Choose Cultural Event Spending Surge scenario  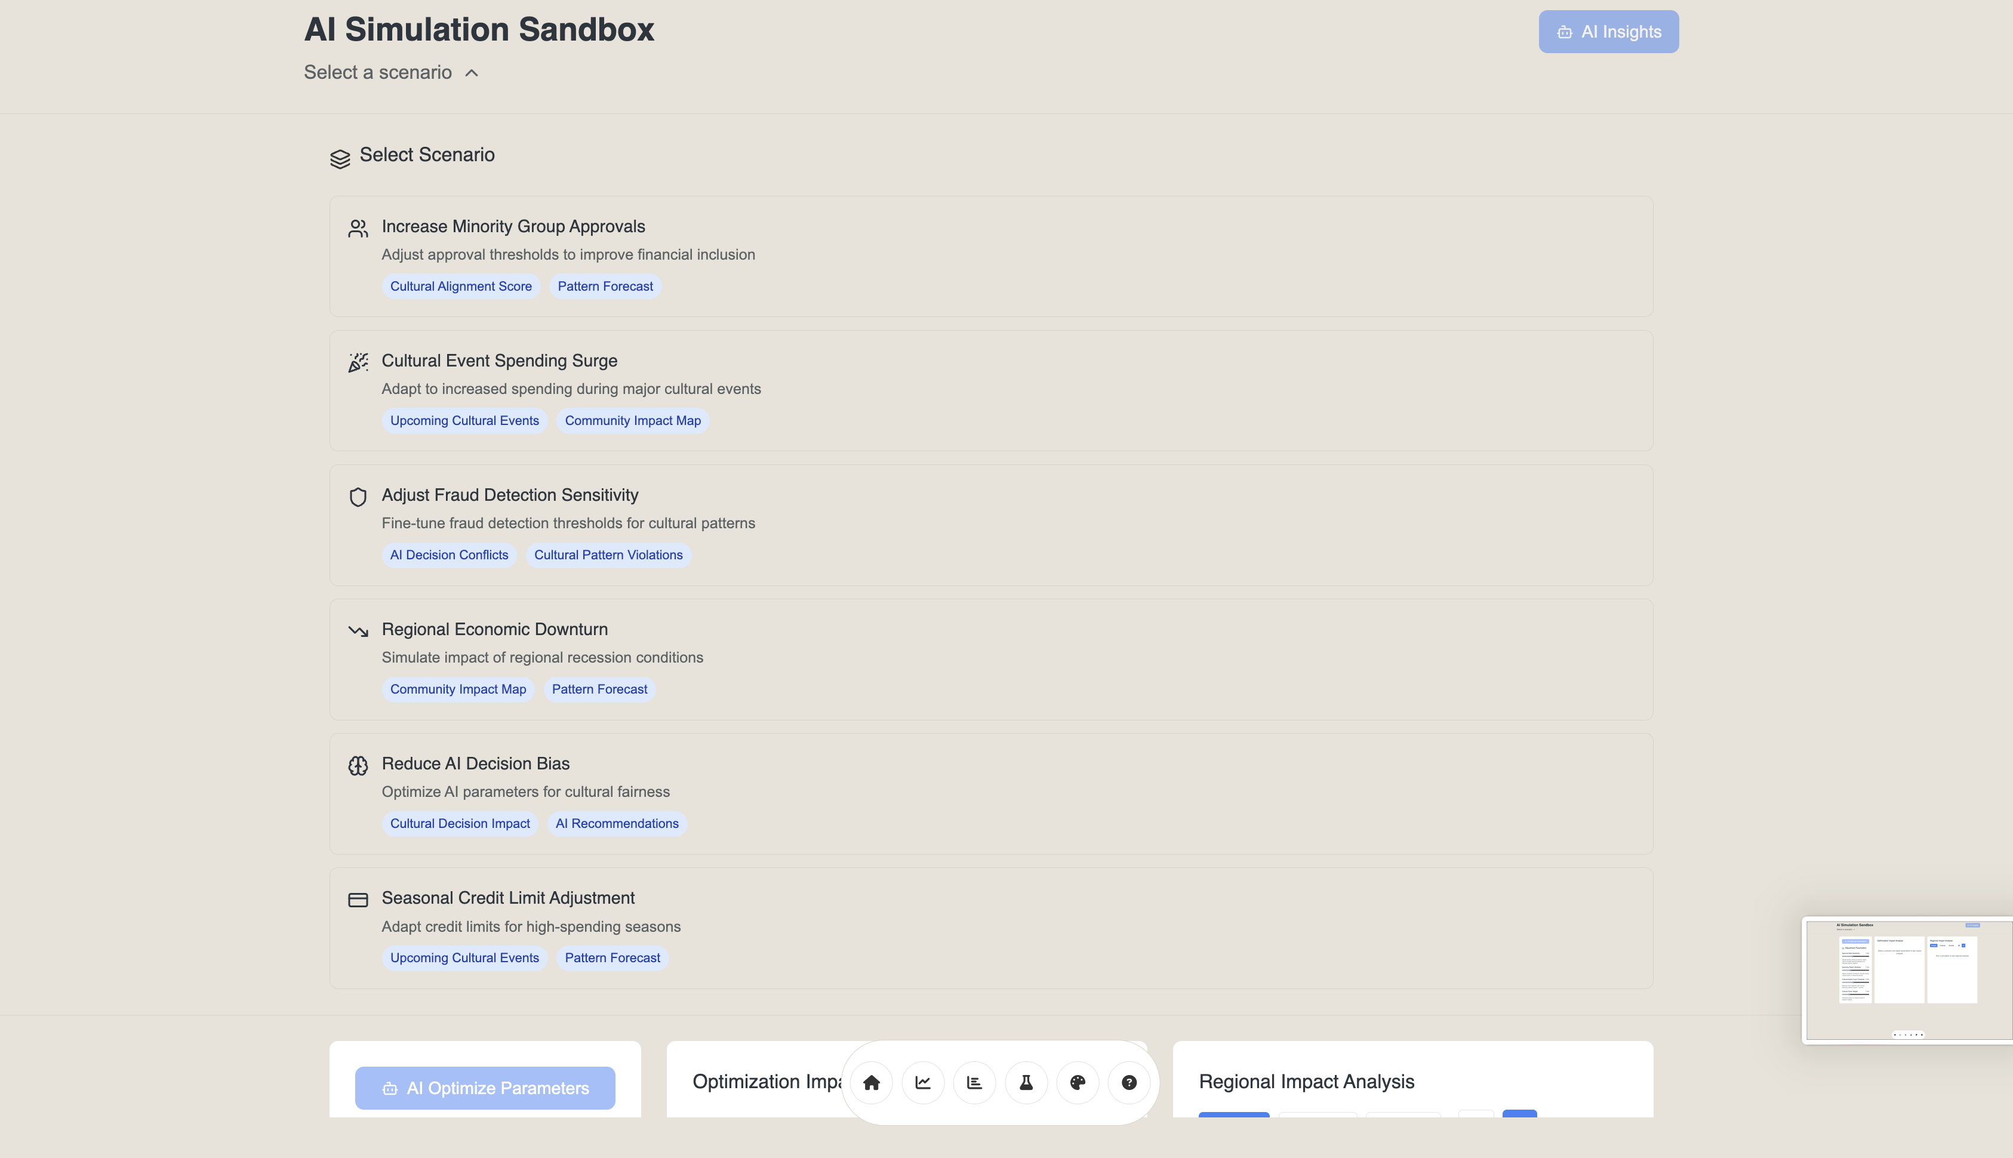tap(498, 361)
